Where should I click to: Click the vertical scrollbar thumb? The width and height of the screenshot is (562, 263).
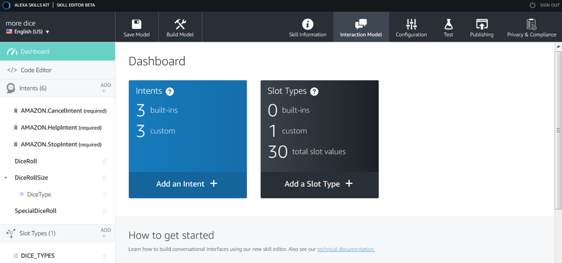(x=559, y=130)
